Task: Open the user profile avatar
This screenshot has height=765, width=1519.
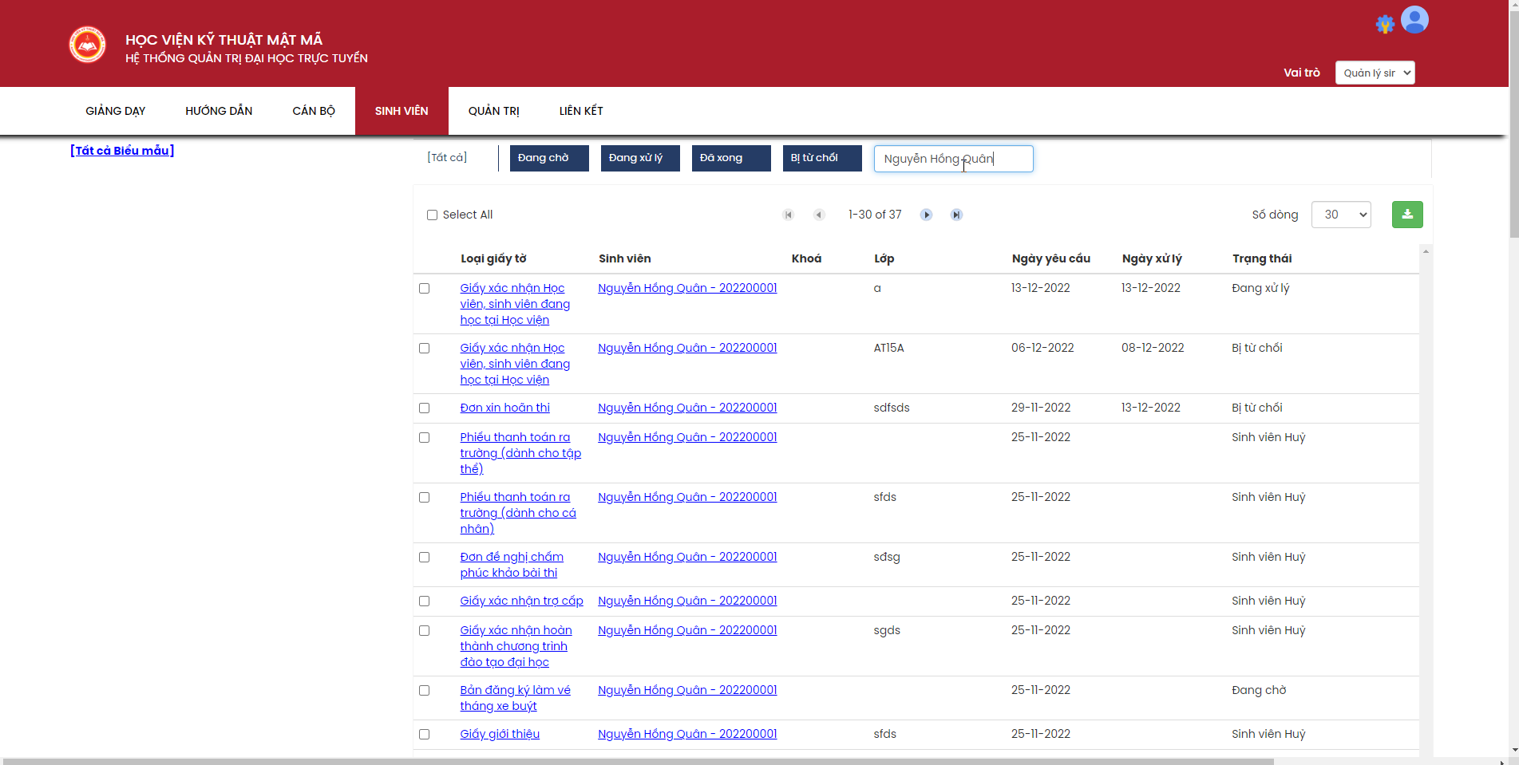Action: click(1414, 20)
